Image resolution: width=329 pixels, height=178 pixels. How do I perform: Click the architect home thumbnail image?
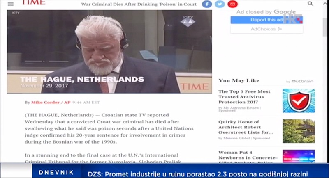pyautogui.click(x=299, y=131)
